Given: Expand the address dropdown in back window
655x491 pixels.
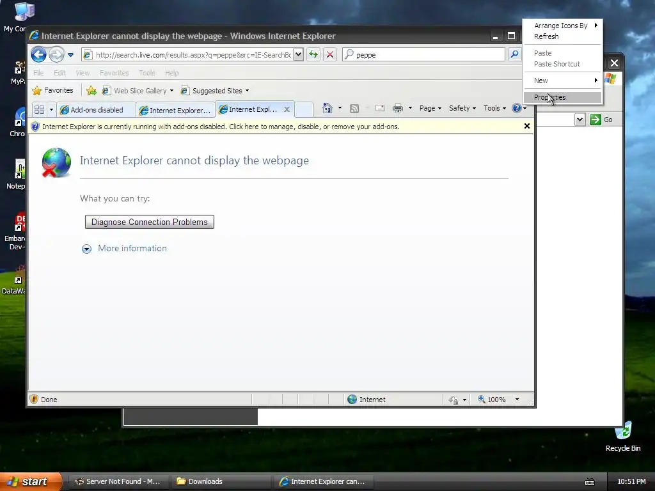Looking at the screenshot, I should point(580,120).
